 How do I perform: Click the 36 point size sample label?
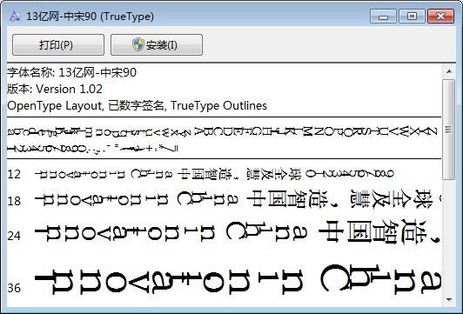(14, 288)
